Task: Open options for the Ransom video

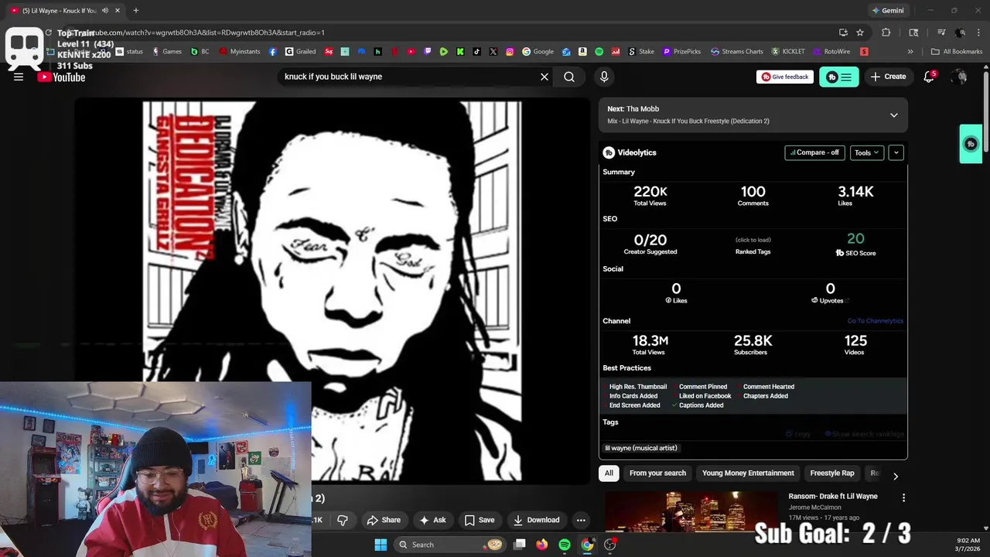Action: pyautogui.click(x=903, y=497)
